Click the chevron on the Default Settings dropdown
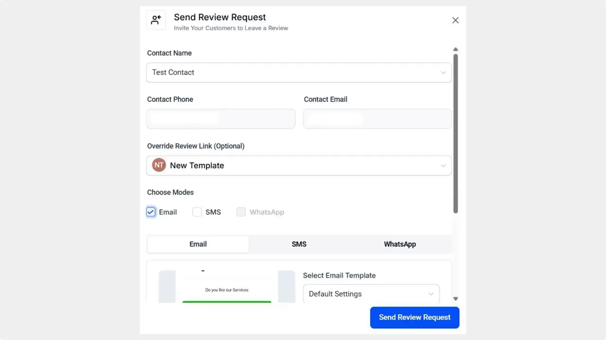This screenshot has width=606, height=340. pyautogui.click(x=431, y=294)
